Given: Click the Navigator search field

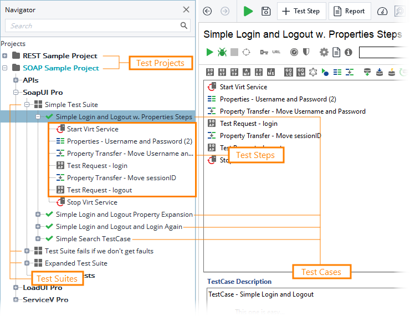Looking at the screenshot, I should coord(98,26).
